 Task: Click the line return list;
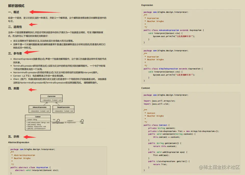click(x=160, y=164)
